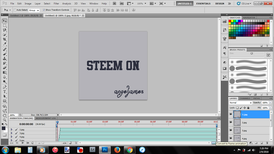The height and width of the screenshot is (154, 274).
Task: Select the Eyedropper tool
Action: (5, 43)
